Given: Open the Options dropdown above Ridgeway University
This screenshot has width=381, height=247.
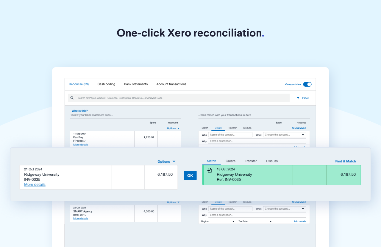Looking at the screenshot, I should [166, 161].
